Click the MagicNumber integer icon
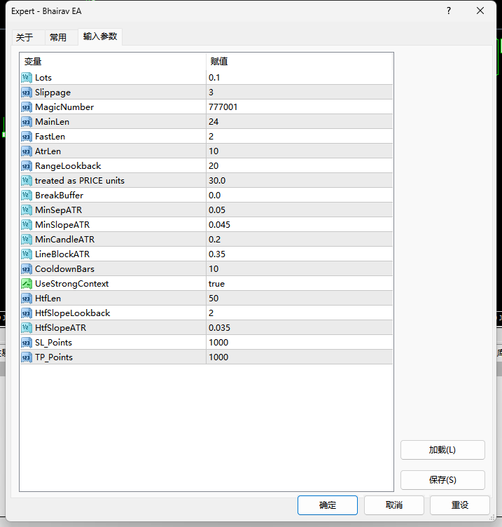This screenshot has height=527, width=502. coord(27,107)
